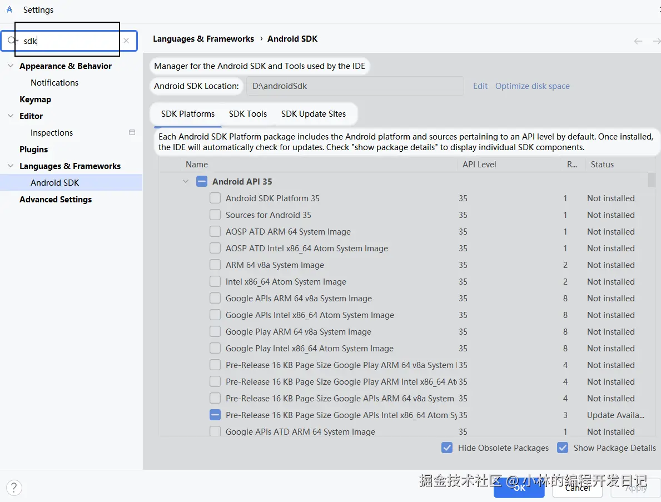Toggle Show Package Details checkbox
661x502 pixels.
pyautogui.click(x=563, y=448)
